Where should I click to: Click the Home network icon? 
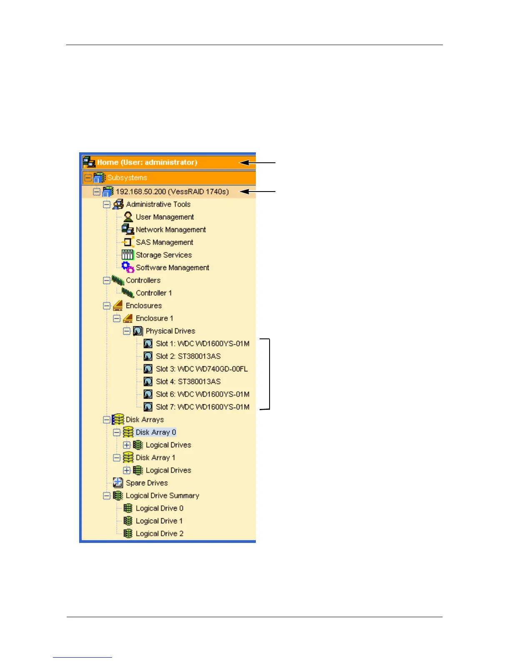[x=89, y=162]
